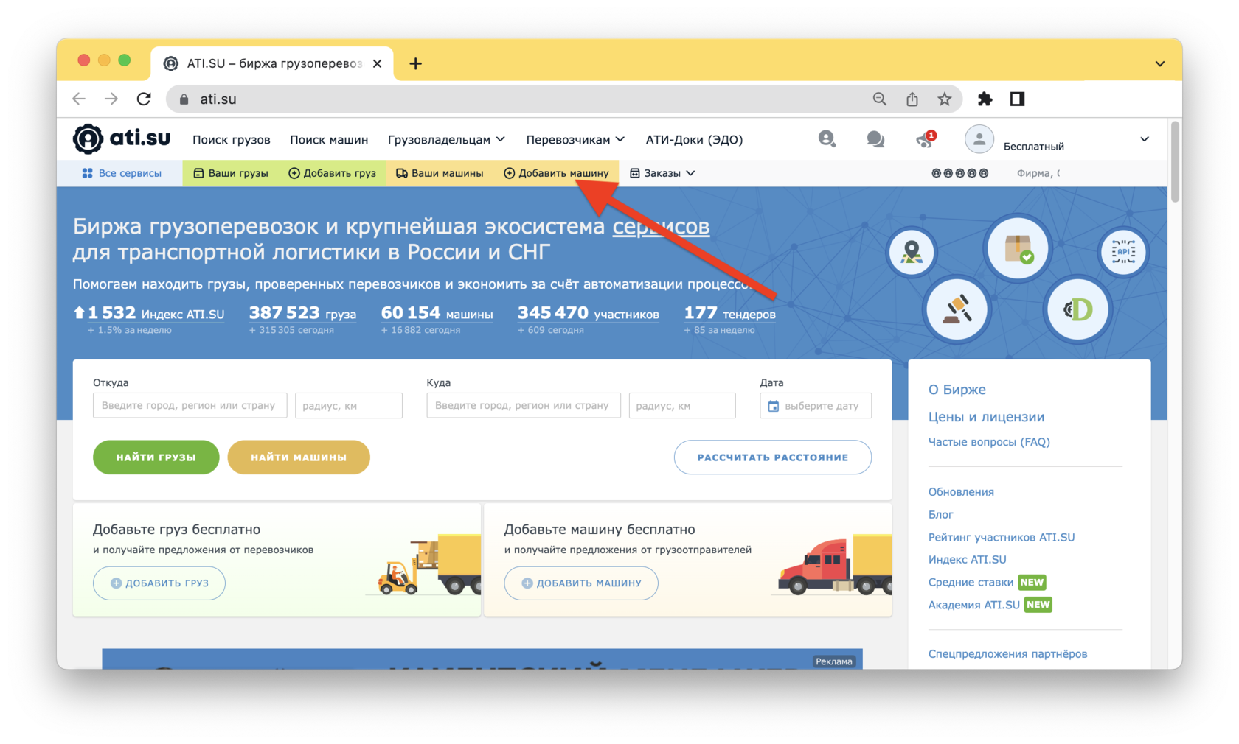
Task: Select Добавить машину in toolbar
Action: click(x=556, y=173)
